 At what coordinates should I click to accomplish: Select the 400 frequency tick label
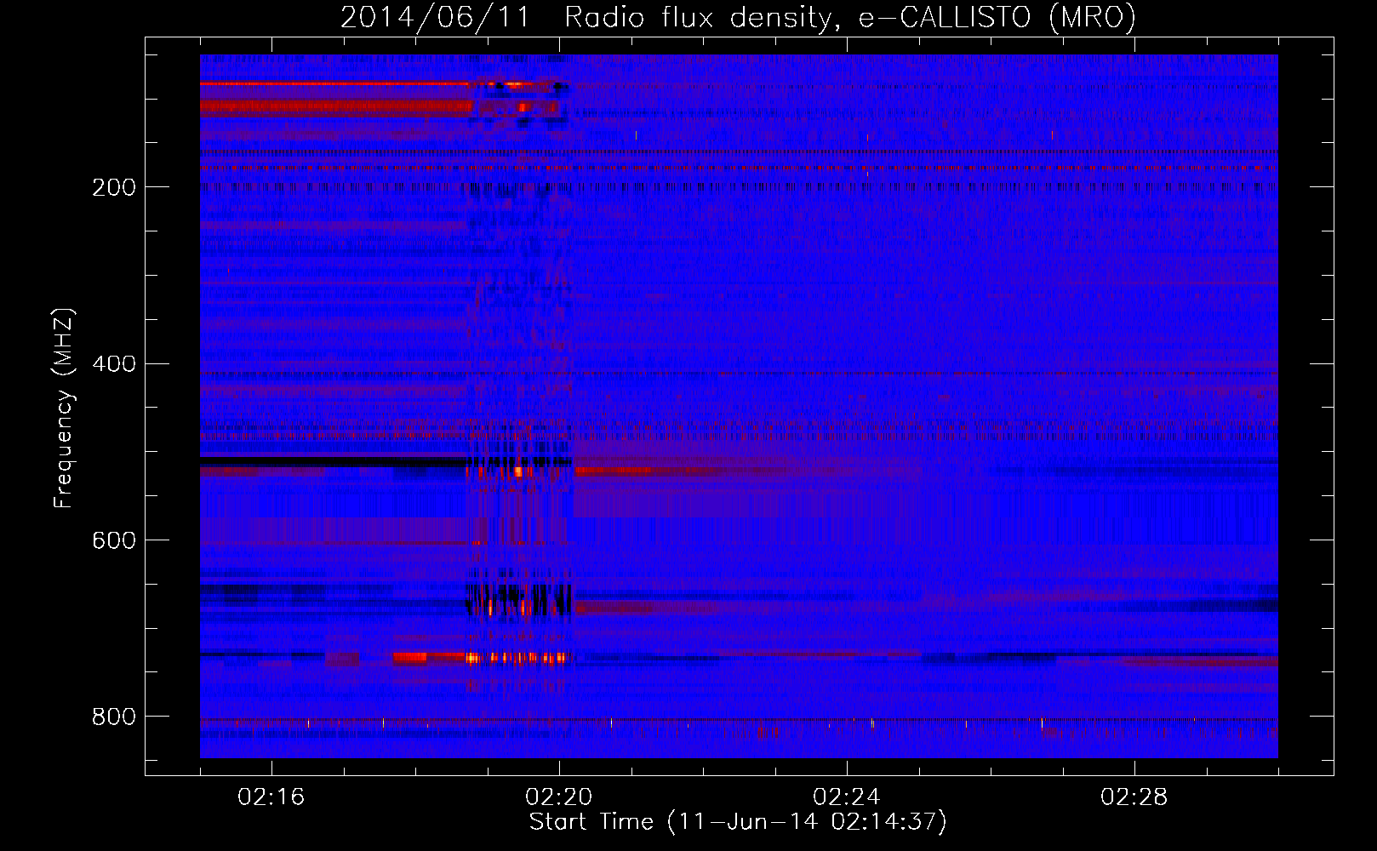pyautogui.click(x=114, y=364)
